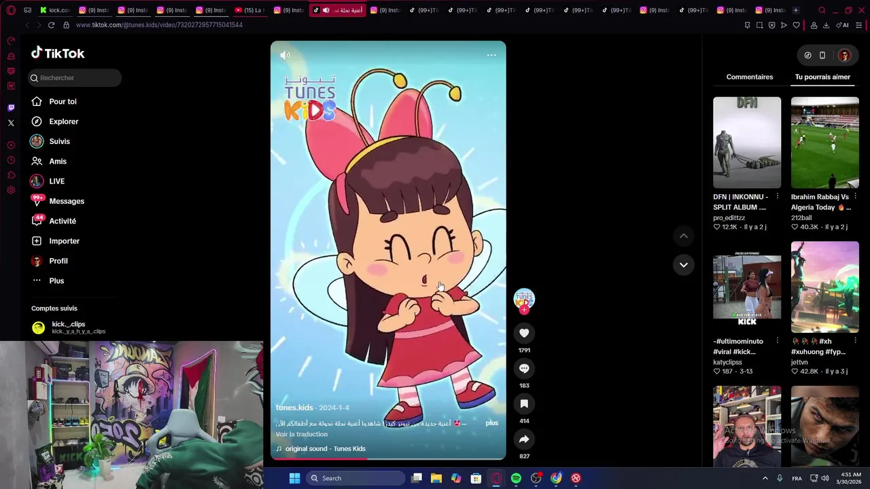Open the Explorer page

[x=64, y=122]
